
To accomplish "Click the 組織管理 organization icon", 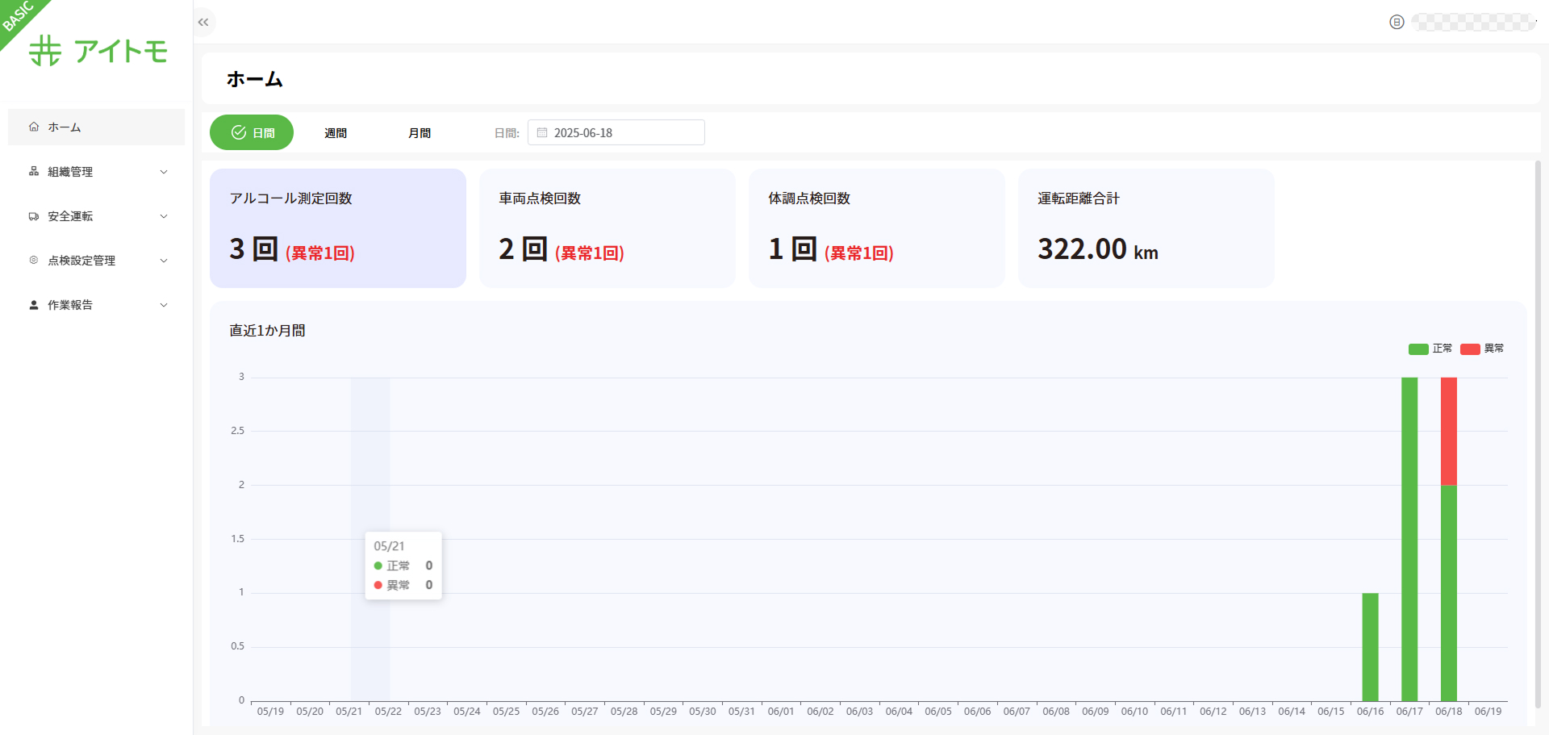I will pos(34,171).
